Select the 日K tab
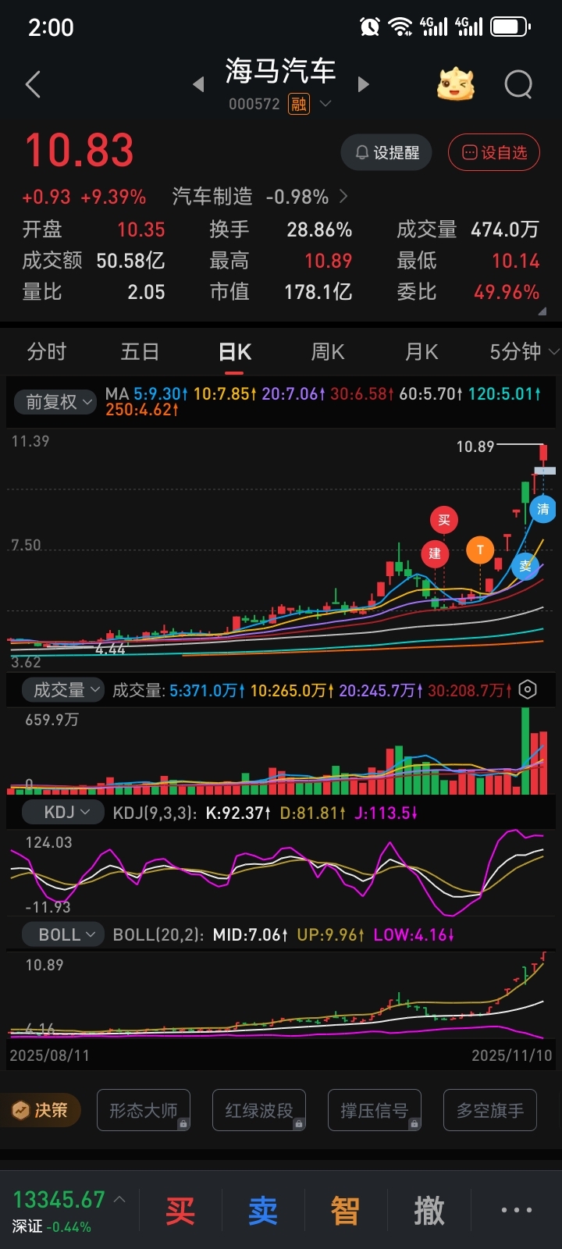Viewport: 562px width, 1249px height. click(x=234, y=352)
